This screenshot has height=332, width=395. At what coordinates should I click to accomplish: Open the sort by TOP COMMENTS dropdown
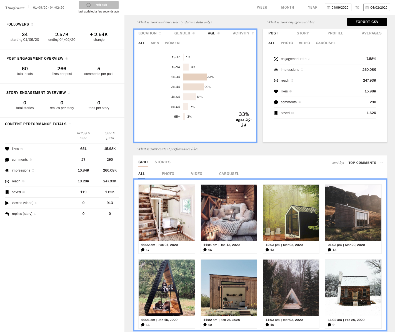[366, 163]
